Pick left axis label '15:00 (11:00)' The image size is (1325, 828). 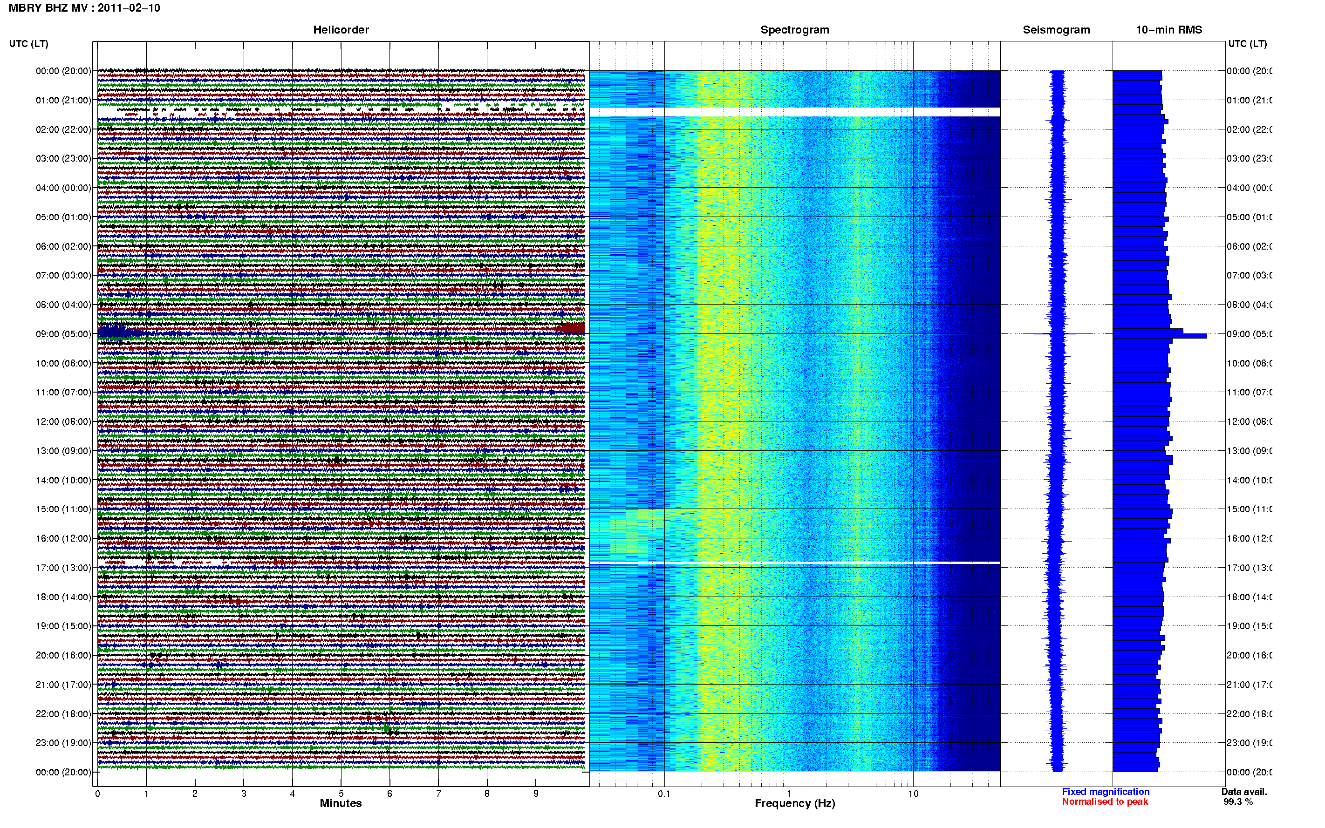(x=63, y=509)
